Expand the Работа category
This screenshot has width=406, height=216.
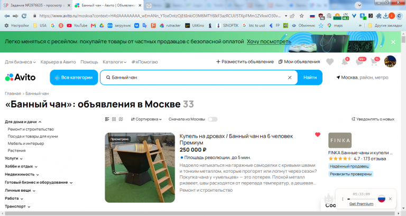pos(14,199)
